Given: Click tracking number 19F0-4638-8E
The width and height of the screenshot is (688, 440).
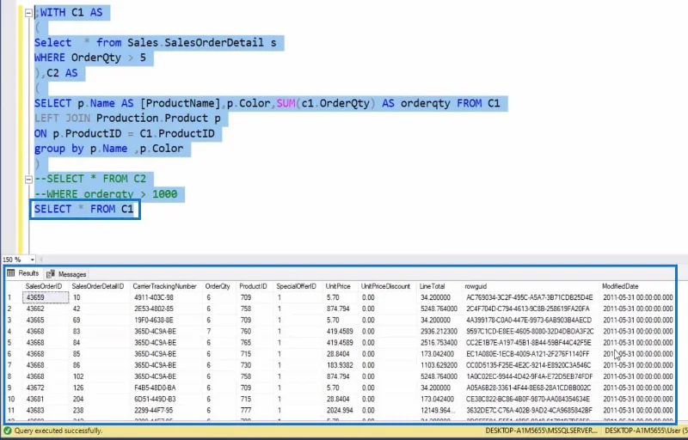Looking at the screenshot, I should click(154, 321).
